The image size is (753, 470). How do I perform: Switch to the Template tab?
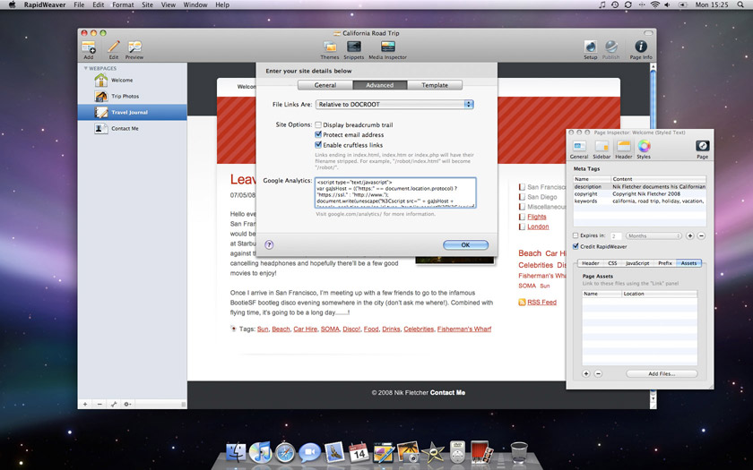435,85
